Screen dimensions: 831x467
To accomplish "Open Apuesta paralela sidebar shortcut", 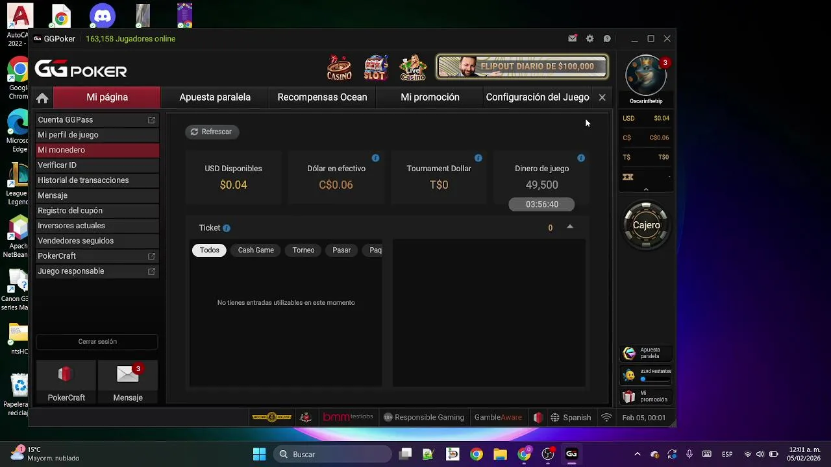I will point(646,353).
